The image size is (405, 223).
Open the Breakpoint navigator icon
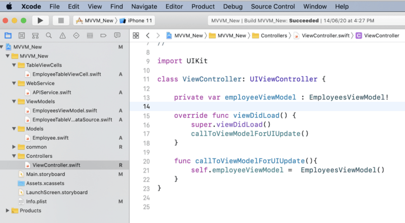[103, 35]
